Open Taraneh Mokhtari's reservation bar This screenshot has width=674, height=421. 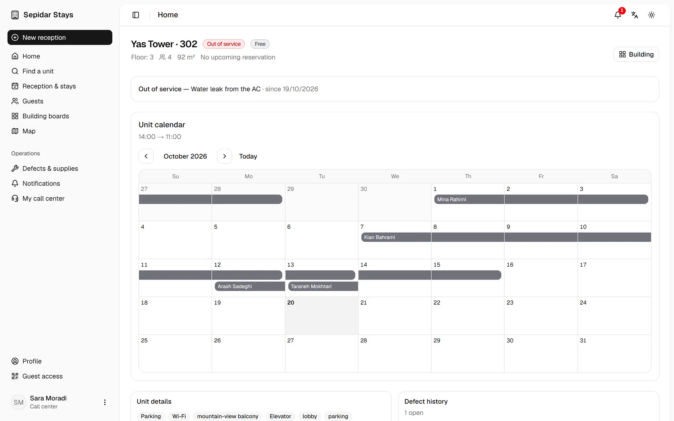(323, 286)
